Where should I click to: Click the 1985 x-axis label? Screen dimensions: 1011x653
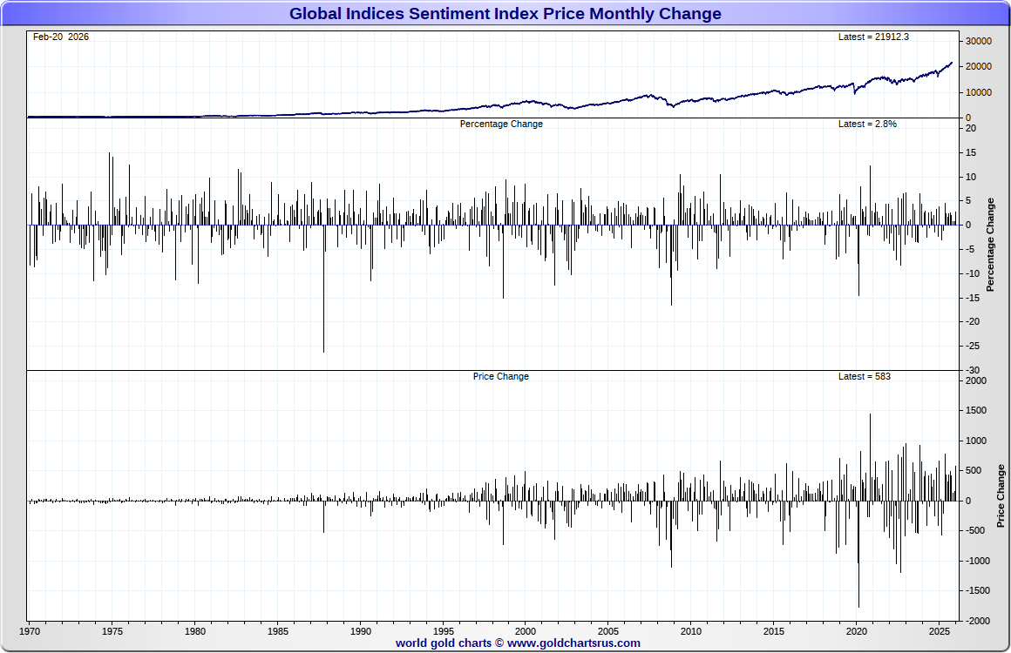click(x=278, y=631)
